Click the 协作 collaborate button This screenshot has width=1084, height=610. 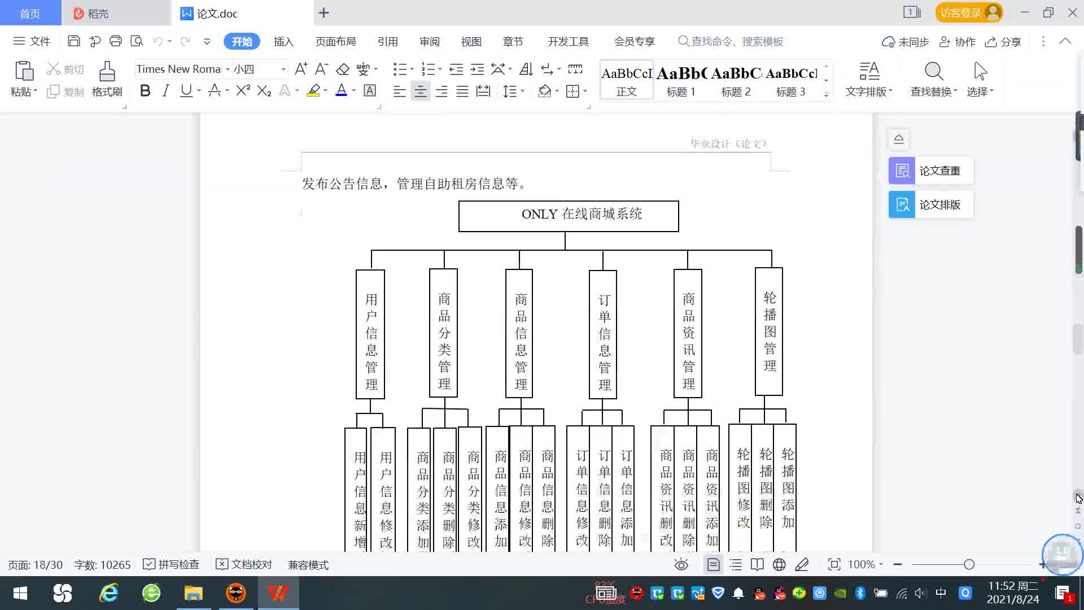click(x=958, y=42)
